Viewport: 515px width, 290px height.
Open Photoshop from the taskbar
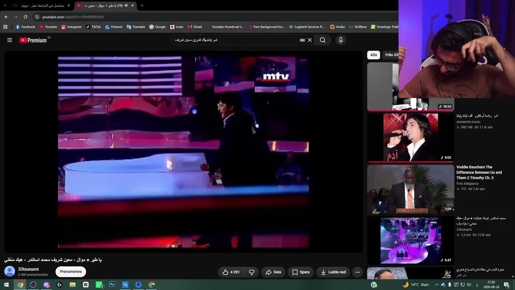tap(112, 285)
